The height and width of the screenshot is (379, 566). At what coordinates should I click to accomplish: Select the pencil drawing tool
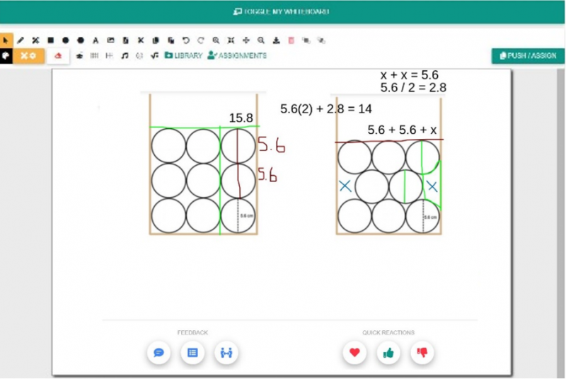21,40
